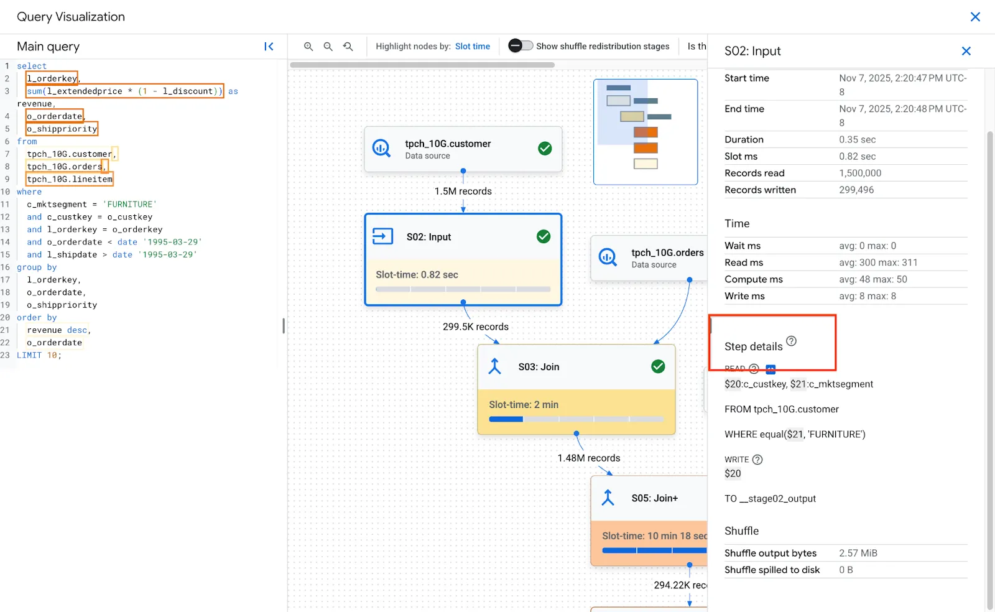995x612 pixels.
Task: Collapse the Main query panel
Action: [269, 46]
